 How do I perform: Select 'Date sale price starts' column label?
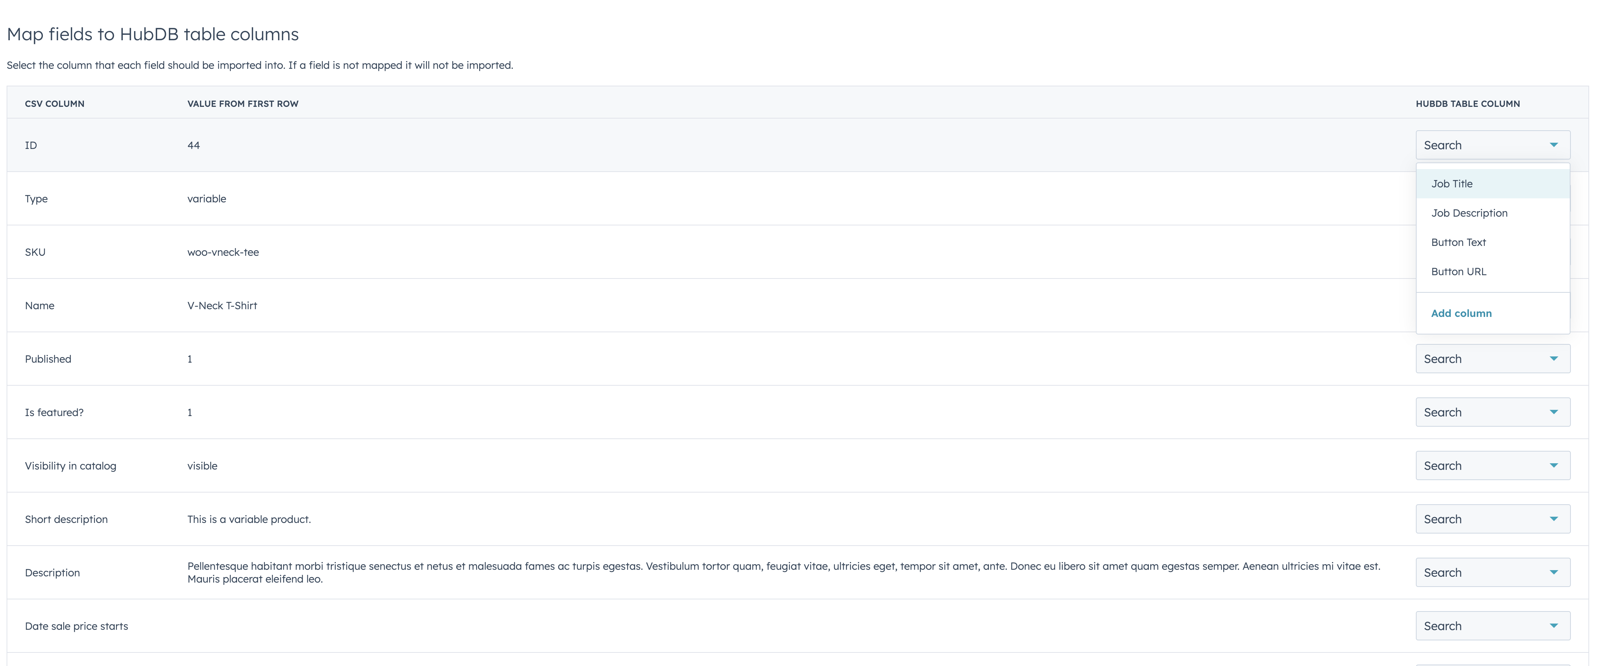[76, 626]
